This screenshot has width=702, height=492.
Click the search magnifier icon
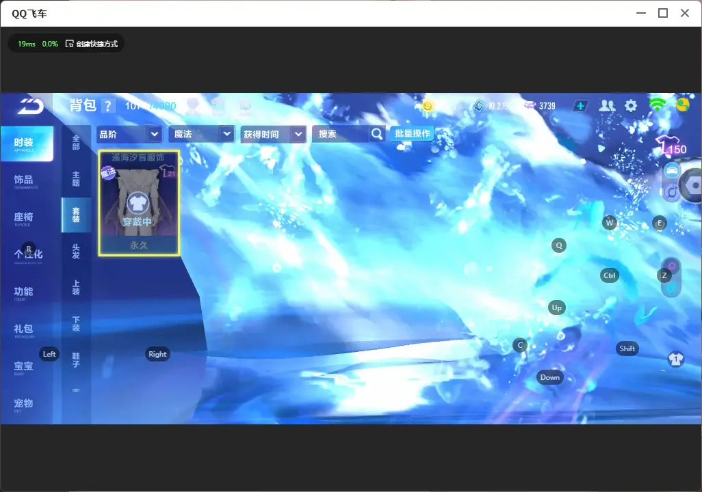(377, 134)
